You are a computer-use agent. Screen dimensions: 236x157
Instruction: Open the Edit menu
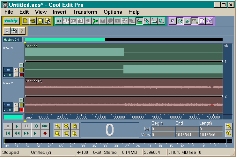(x=24, y=12)
